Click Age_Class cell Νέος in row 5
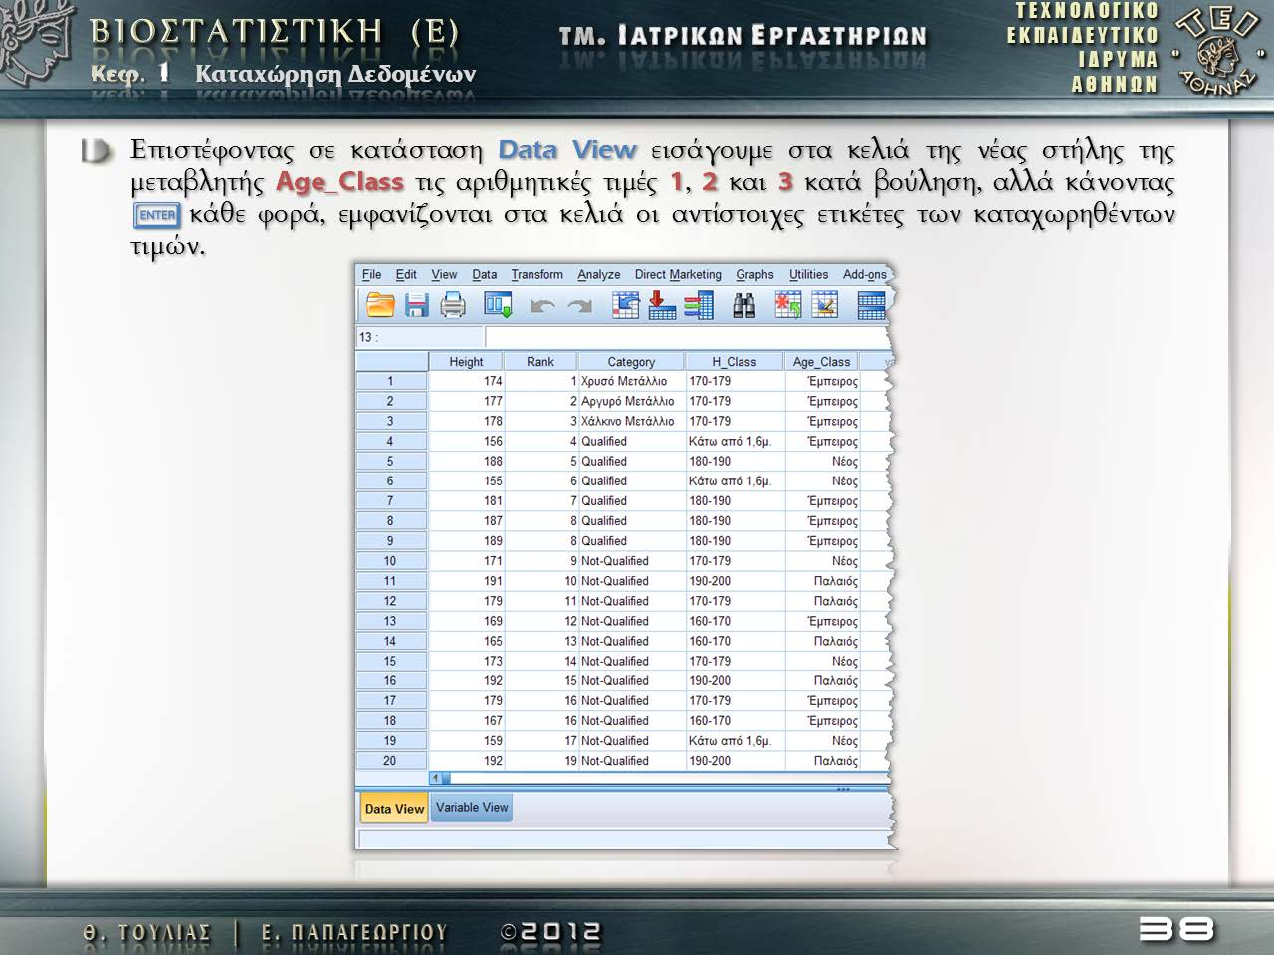 (x=822, y=462)
